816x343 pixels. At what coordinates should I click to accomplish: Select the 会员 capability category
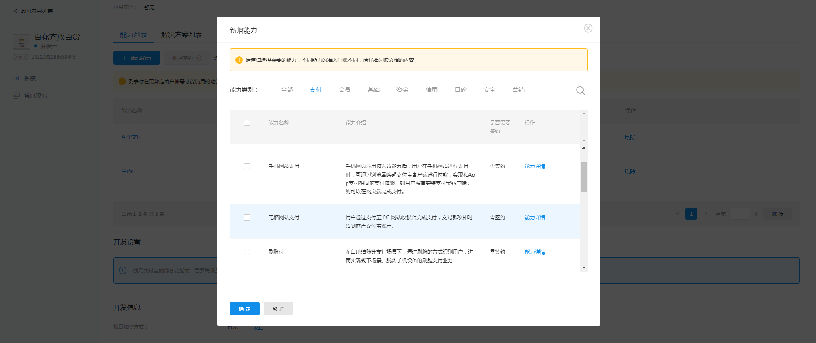pyautogui.click(x=345, y=90)
